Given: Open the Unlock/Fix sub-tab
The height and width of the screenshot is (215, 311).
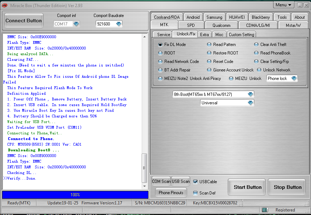Looking at the screenshot, I should click(x=186, y=34).
